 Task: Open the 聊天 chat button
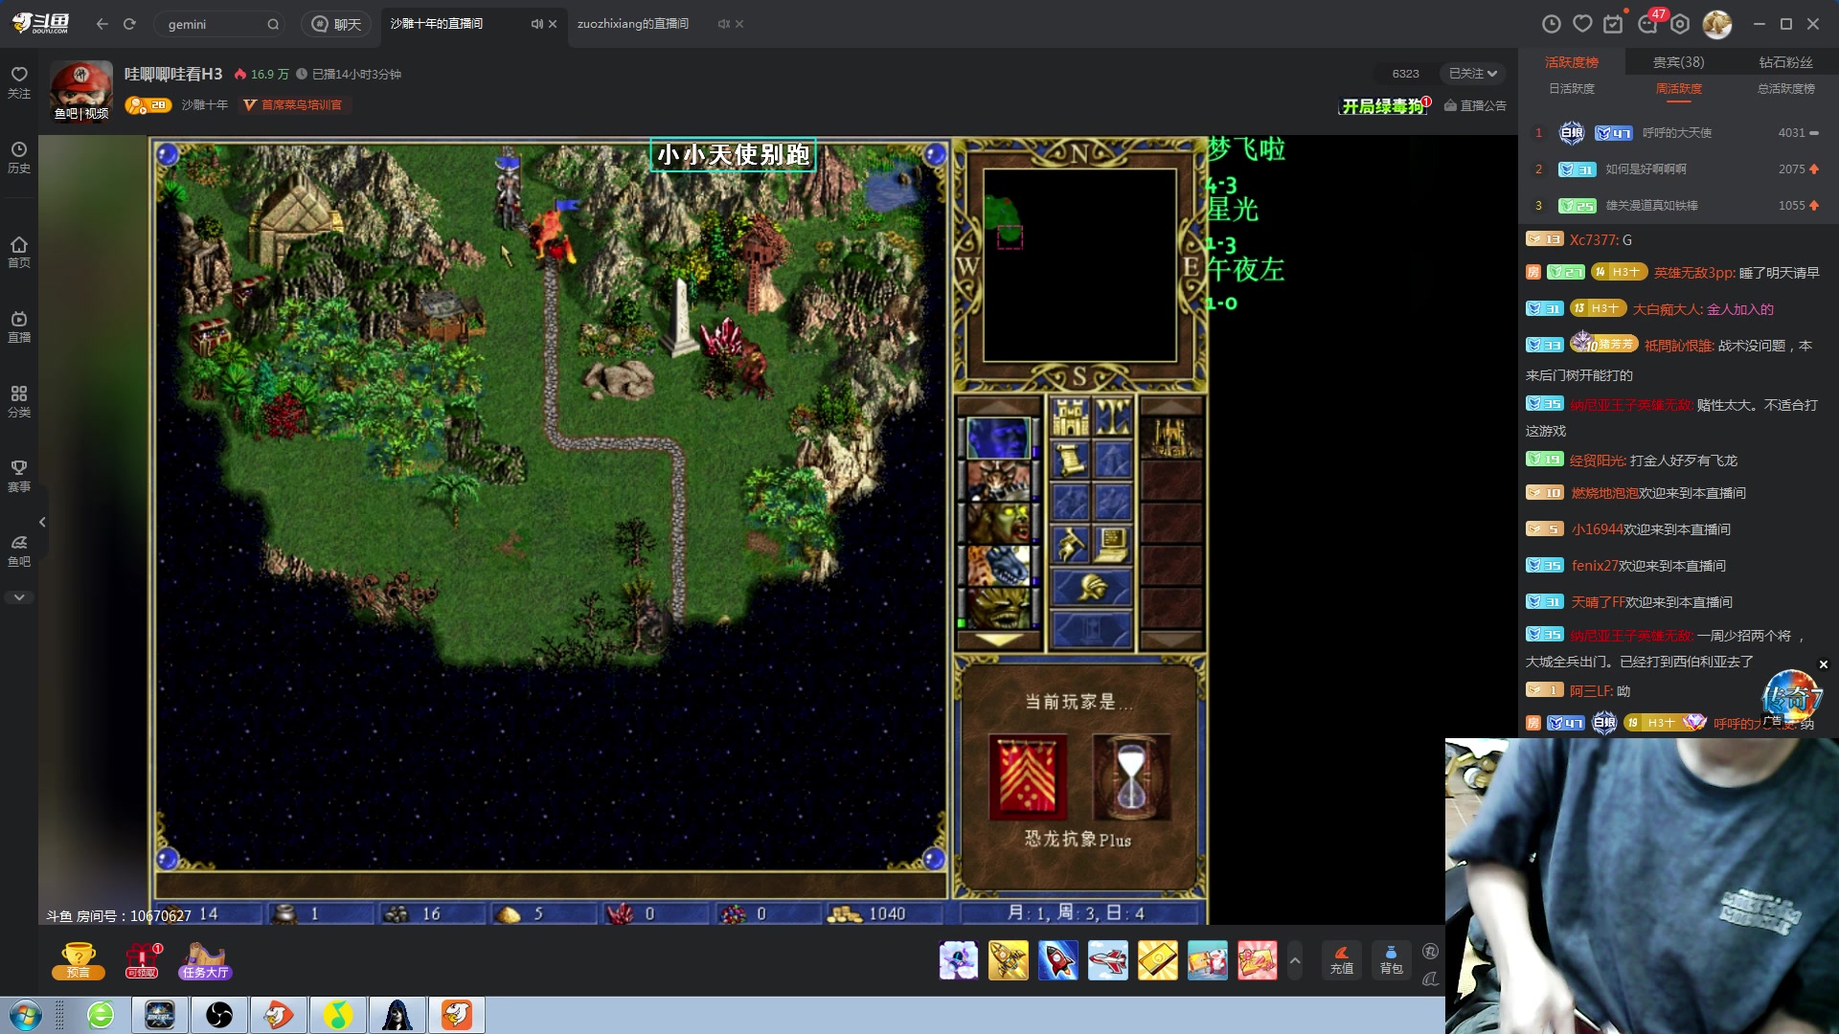coord(337,24)
